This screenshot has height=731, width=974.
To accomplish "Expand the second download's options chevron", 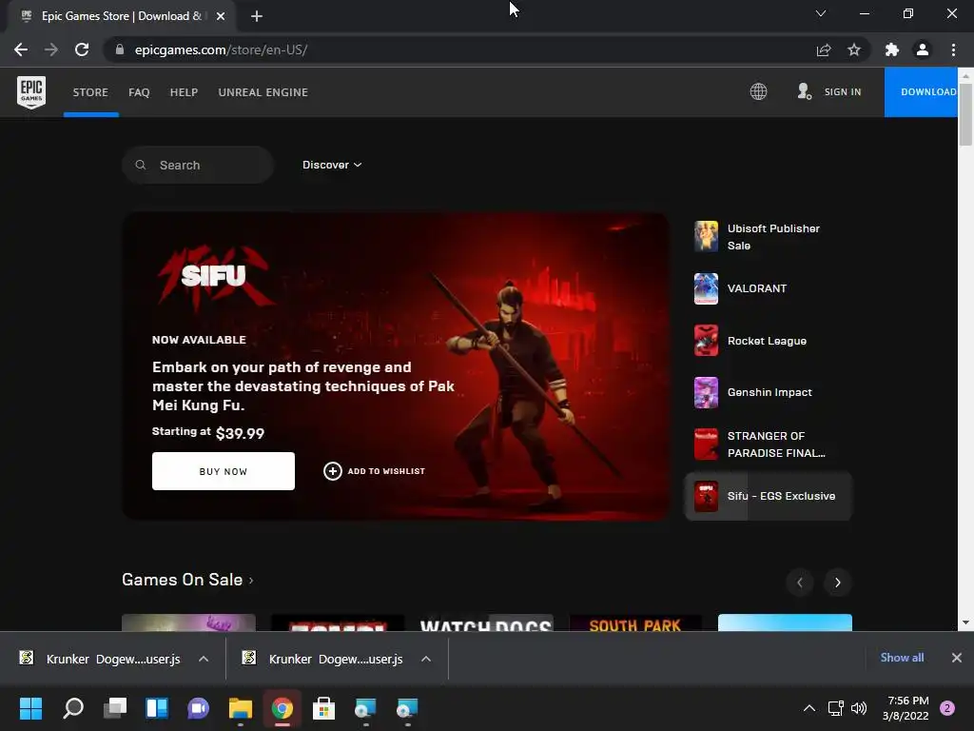I will click(x=425, y=659).
